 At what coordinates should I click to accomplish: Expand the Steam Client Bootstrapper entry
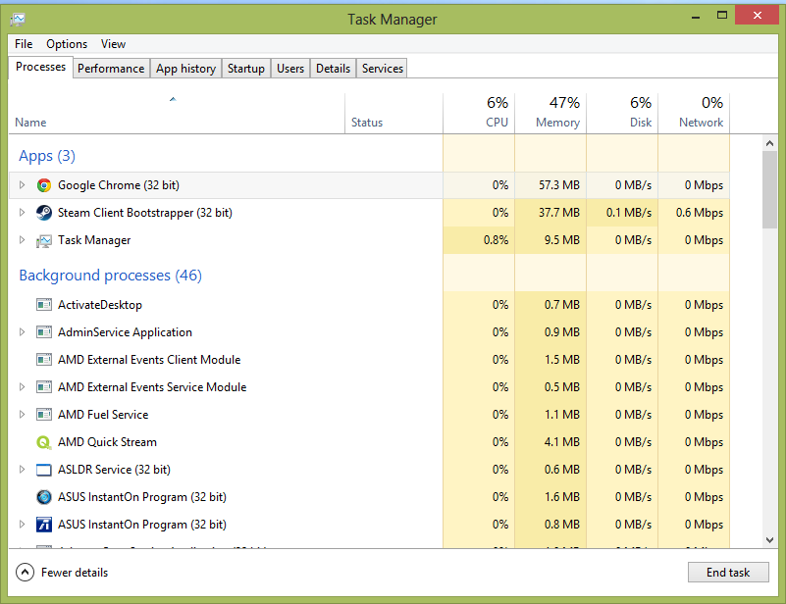tap(22, 213)
